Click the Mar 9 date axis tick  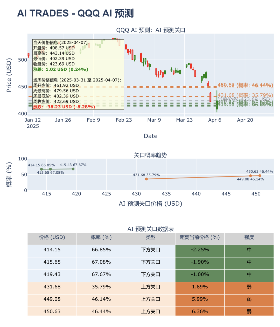(x=154, y=120)
